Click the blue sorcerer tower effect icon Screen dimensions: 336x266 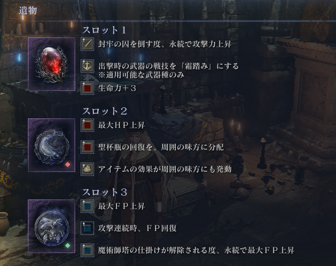pyautogui.click(x=87, y=250)
